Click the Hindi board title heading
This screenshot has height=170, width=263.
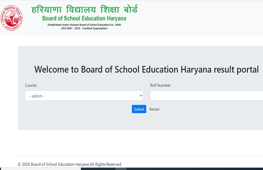[84, 9]
